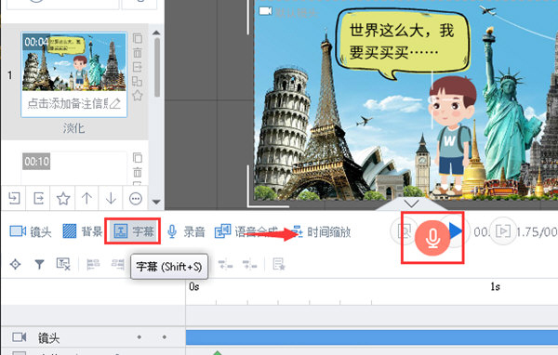
Task: Open the 淡化 transition under scene 1
Action: (73, 127)
